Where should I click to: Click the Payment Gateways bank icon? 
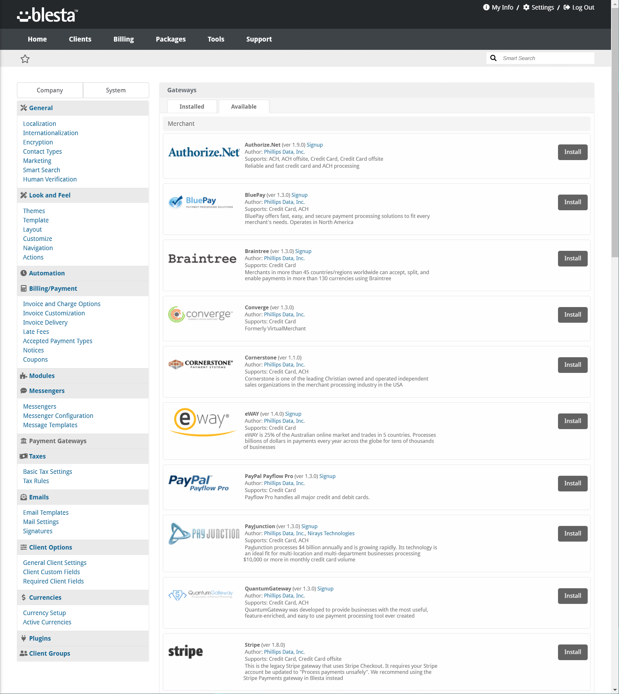point(23,441)
